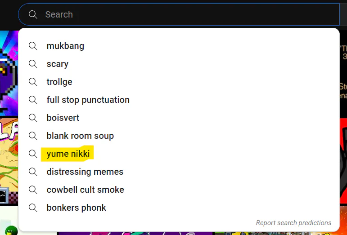Select full stop punctuation suggestion
Screen dimensions: 347x235
coord(88,100)
